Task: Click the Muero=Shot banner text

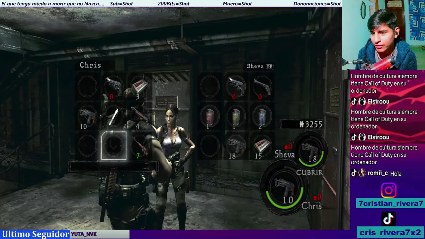Action: (x=237, y=4)
